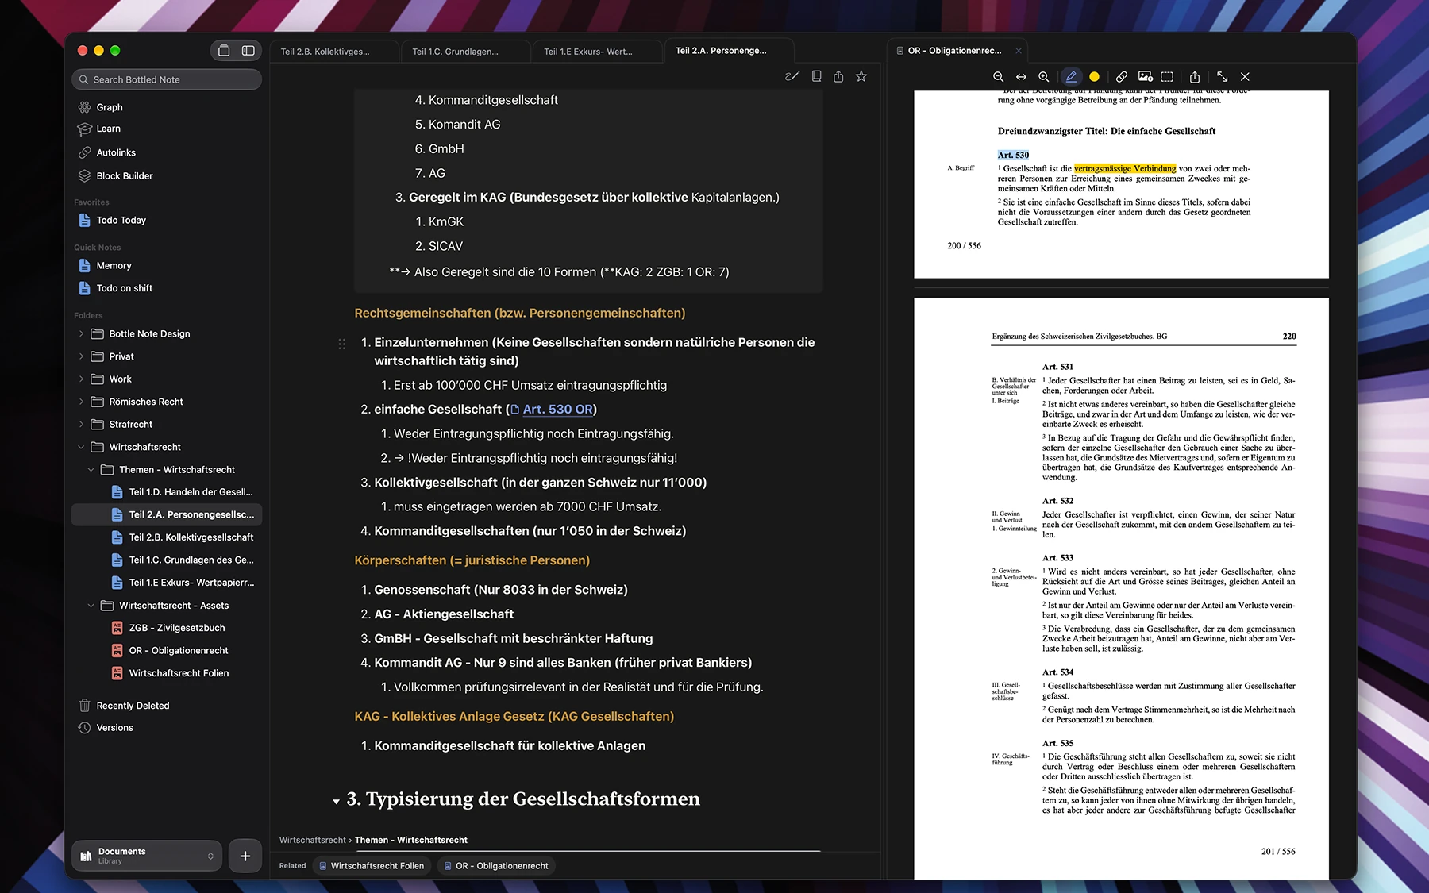Click the add image snapshot icon
Screen dimensions: 1429x893
tap(1145, 77)
